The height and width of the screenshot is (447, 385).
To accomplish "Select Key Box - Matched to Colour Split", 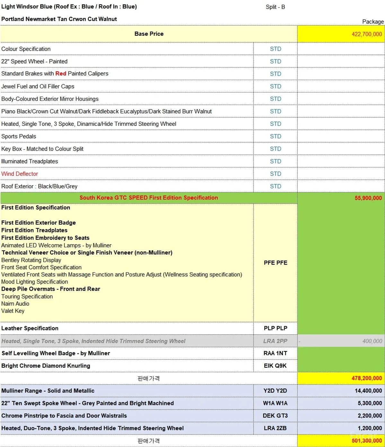I will tap(42, 149).
